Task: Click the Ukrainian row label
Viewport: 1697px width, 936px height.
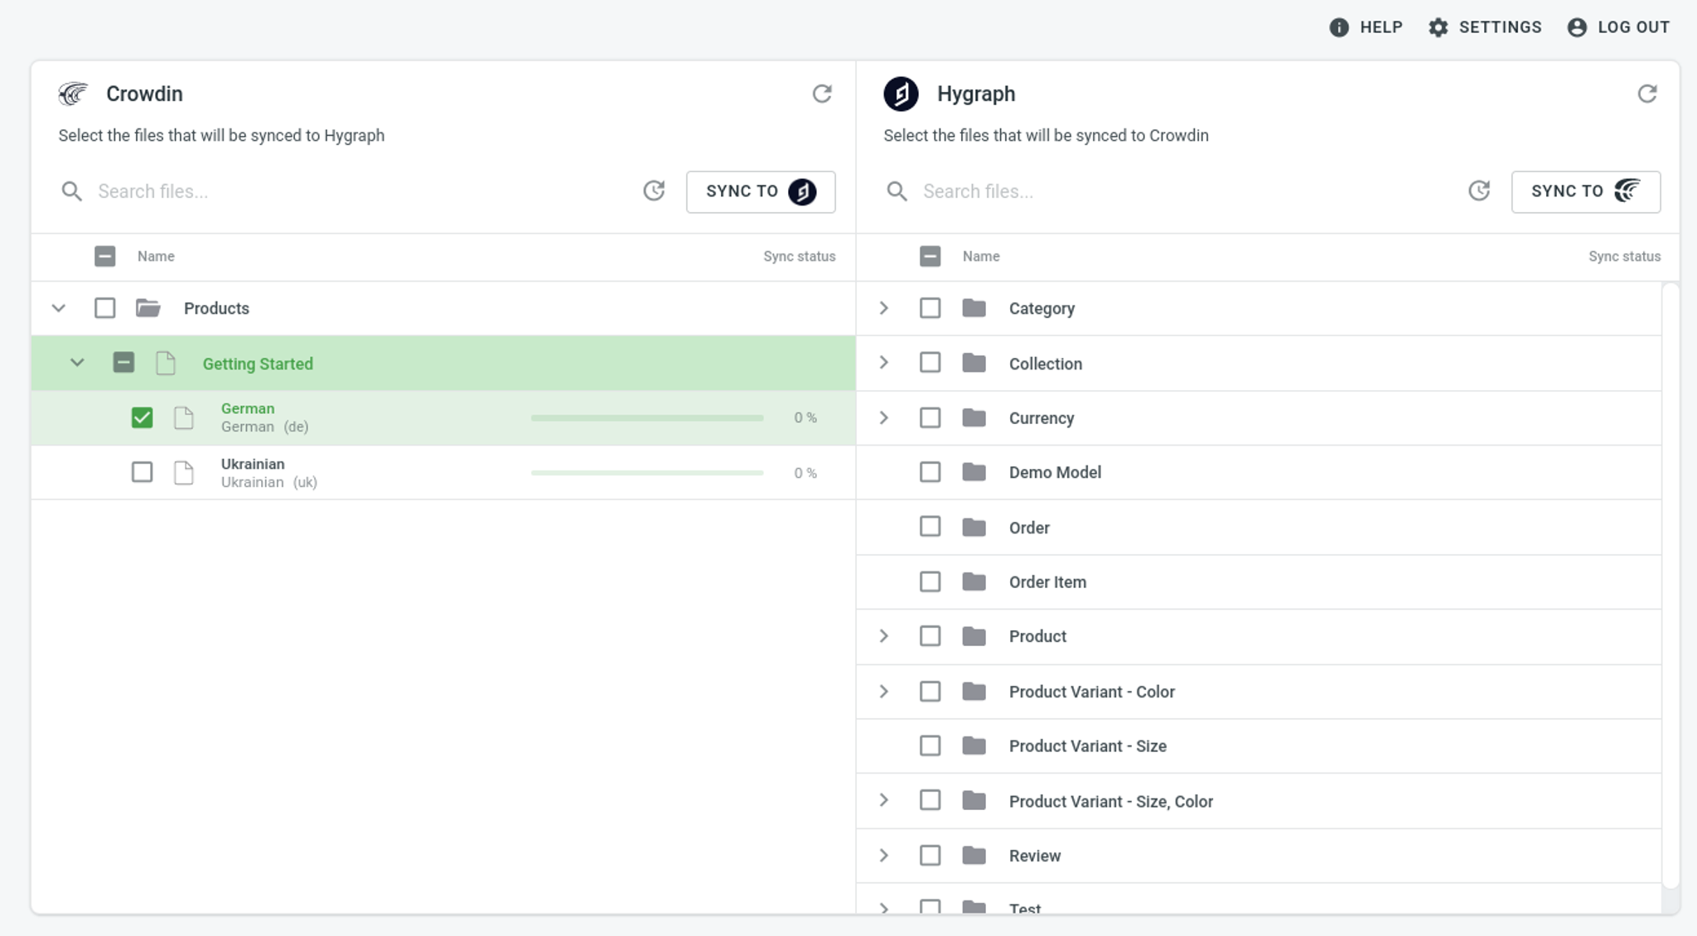Action: pyautogui.click(x=253, y=464)
